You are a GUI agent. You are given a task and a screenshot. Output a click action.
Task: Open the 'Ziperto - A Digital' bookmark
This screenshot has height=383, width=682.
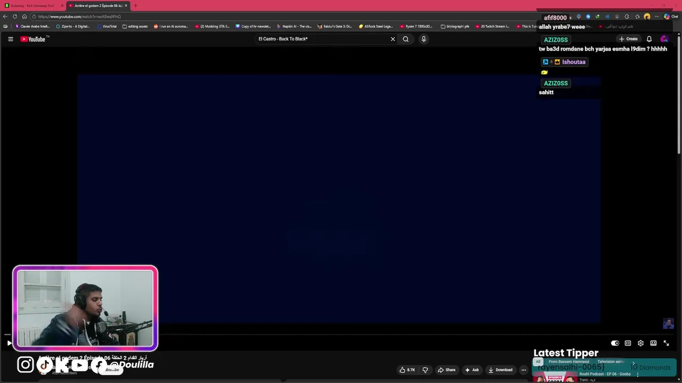click(x=73, y=26)
